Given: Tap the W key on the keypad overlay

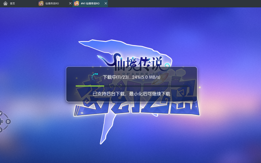Looking at the screenshot, I should point(1,113).
